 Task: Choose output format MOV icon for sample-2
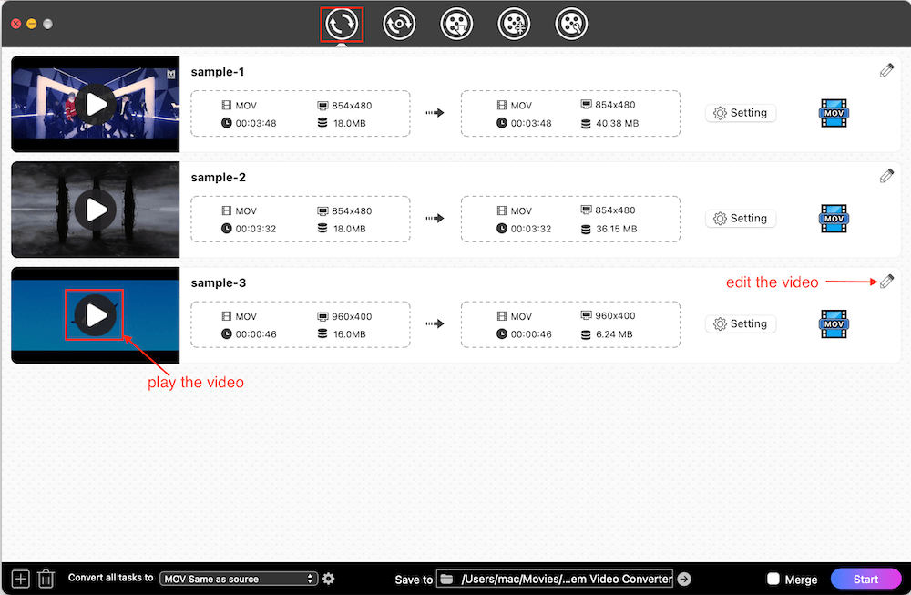point(834,219)
